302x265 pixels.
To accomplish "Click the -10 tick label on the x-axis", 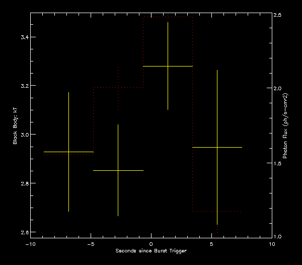I will tap(30, 244).
